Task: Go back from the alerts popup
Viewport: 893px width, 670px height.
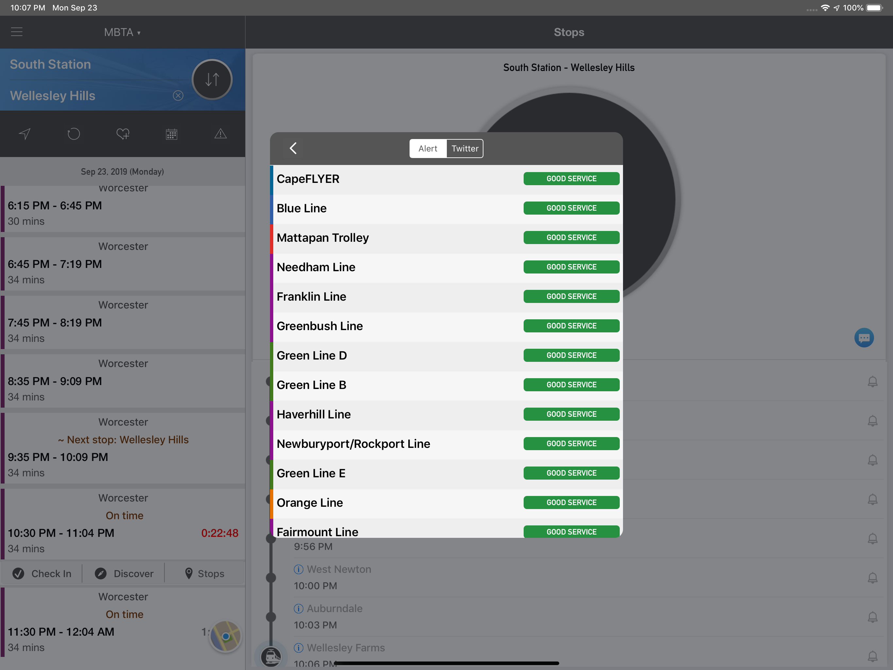Action: pos(294,148)
